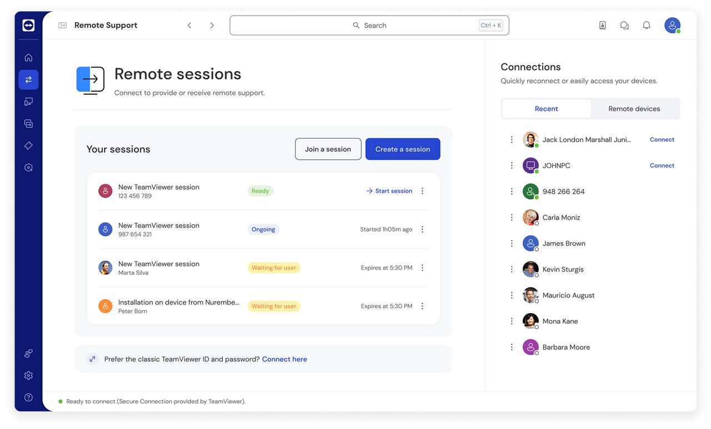Click Carla Moniz's avatar photo
The width and height of the screenshot is (711, 429).
click(x=530, y=218)
